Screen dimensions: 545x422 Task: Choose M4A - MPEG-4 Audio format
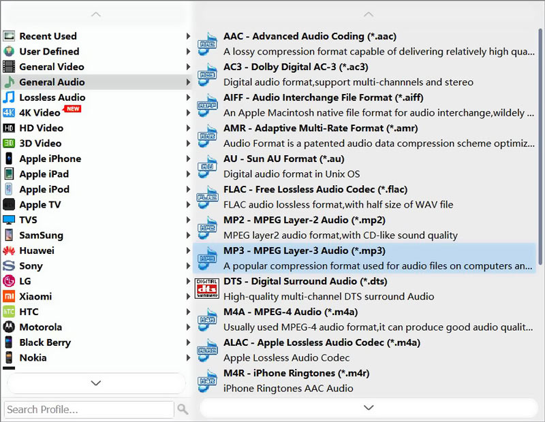click(364, 319)
